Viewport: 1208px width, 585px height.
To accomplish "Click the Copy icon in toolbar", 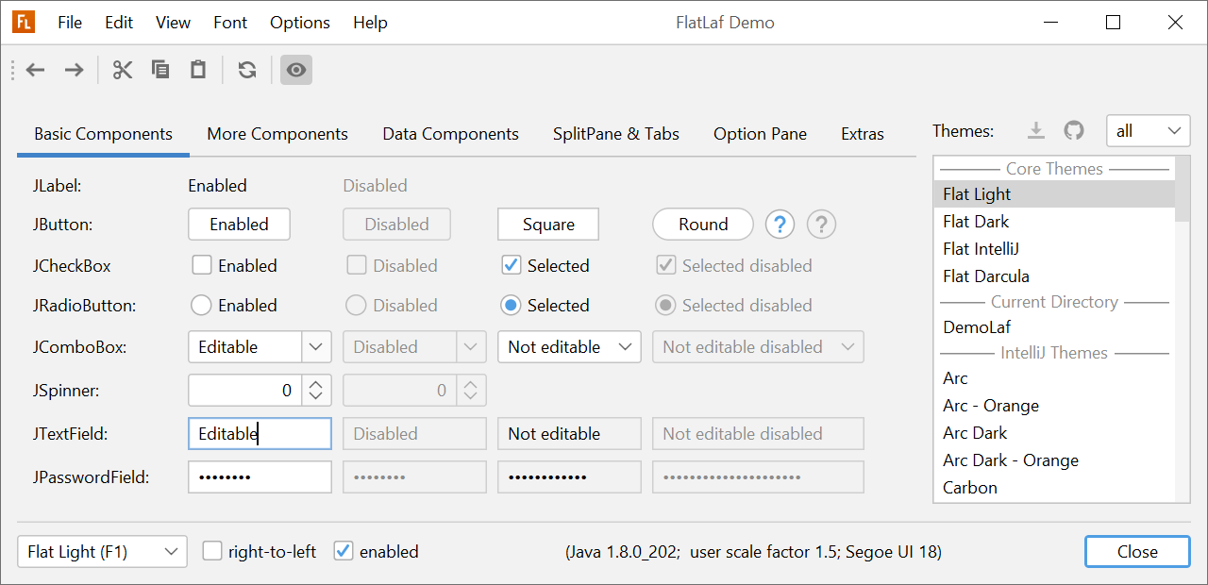I will pos(160,70).
